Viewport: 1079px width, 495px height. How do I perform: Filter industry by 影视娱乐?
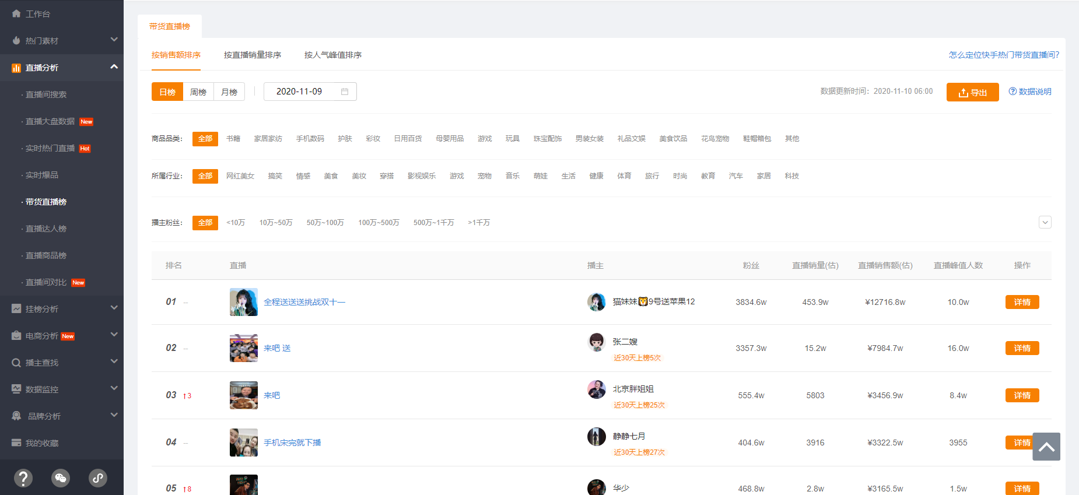coord(422,176)
